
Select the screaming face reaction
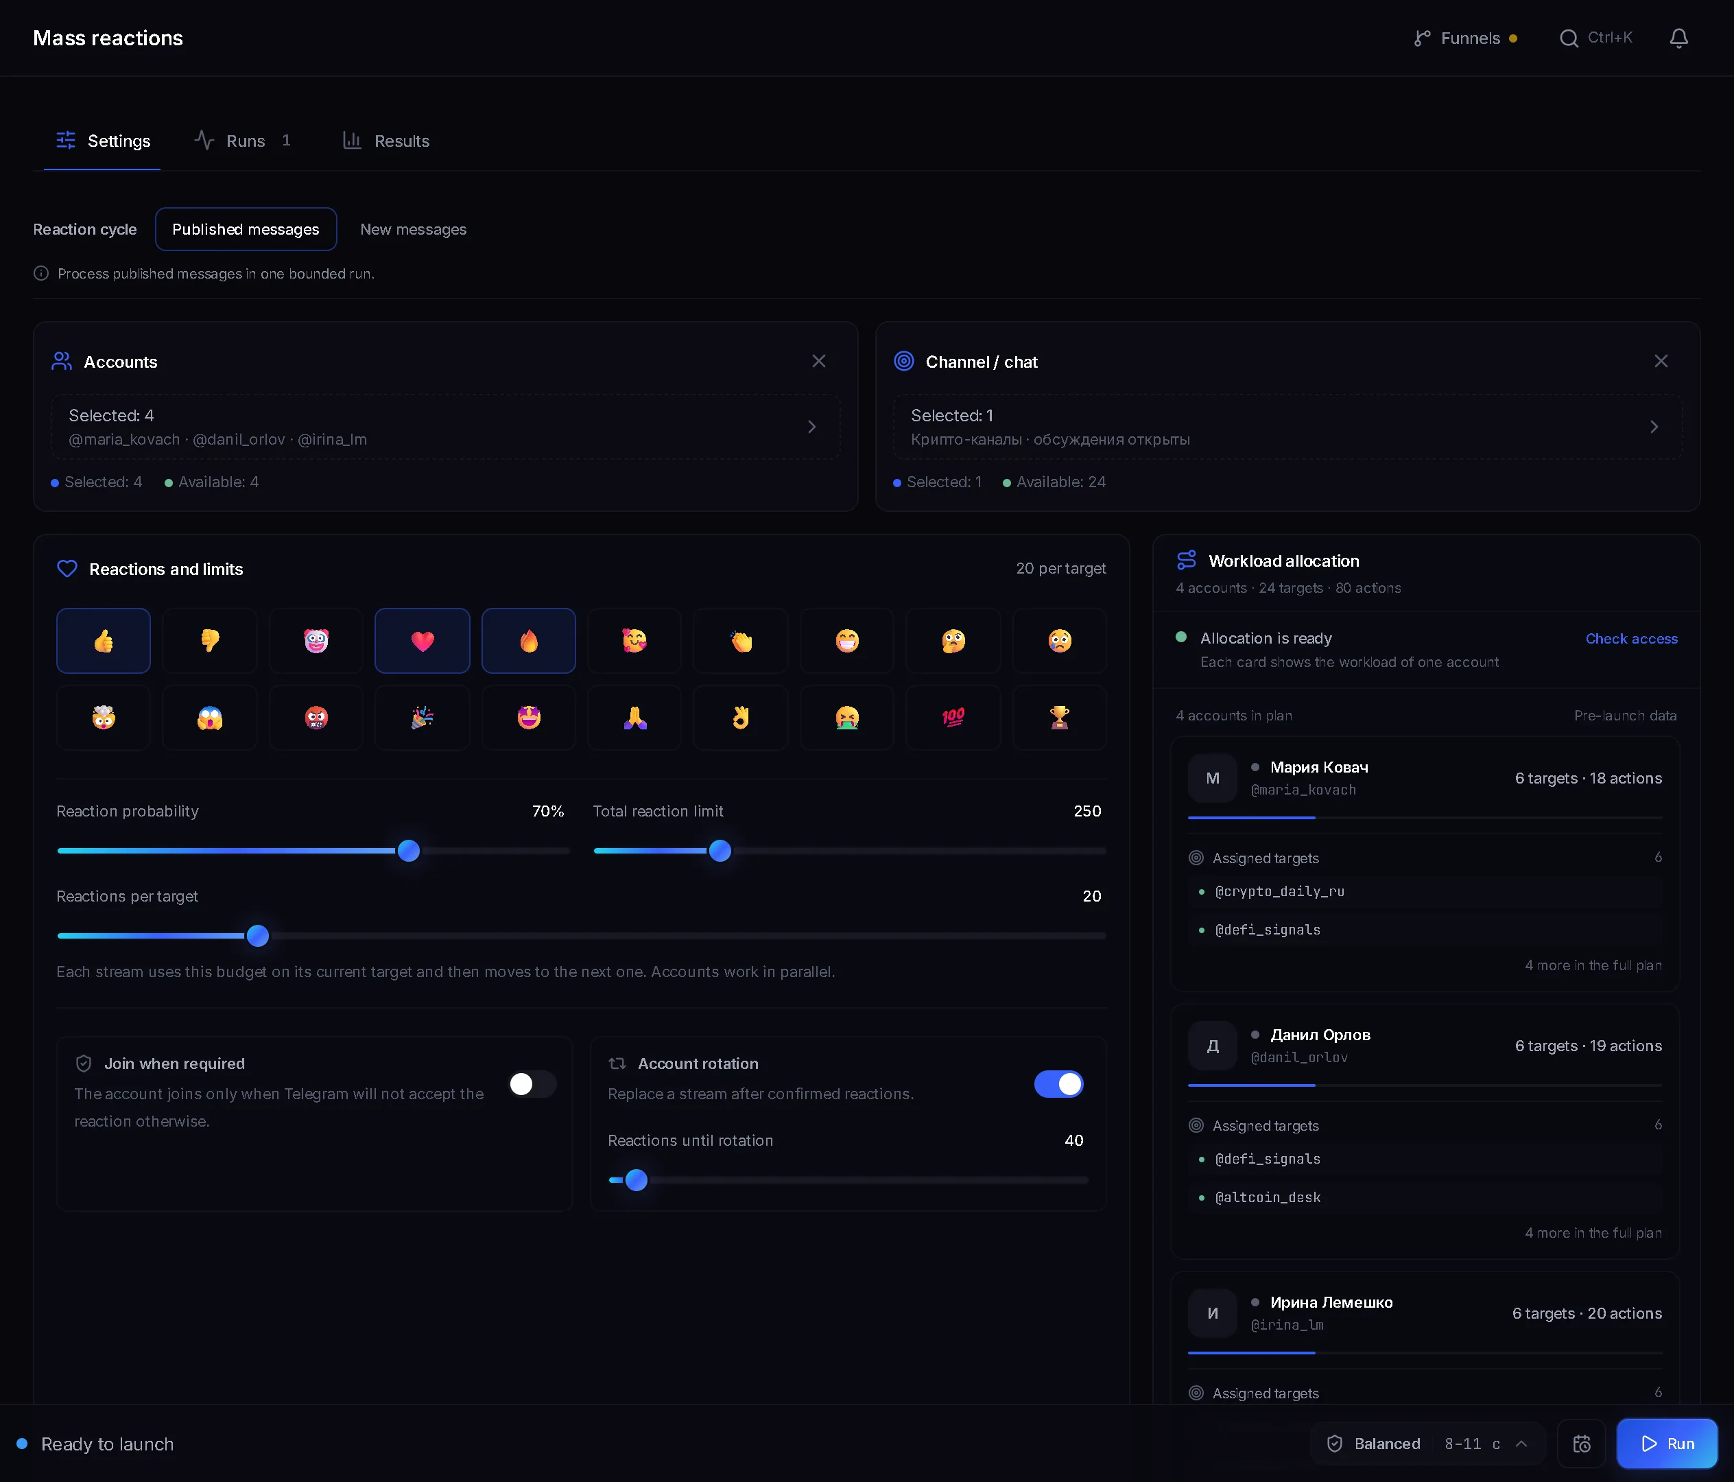click(x=210, y=718)
